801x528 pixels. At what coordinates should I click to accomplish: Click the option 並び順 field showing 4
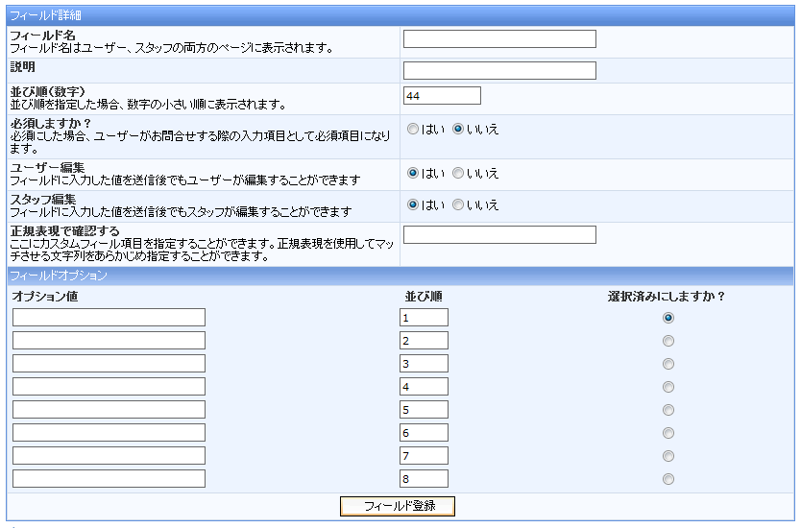[424, 386]
